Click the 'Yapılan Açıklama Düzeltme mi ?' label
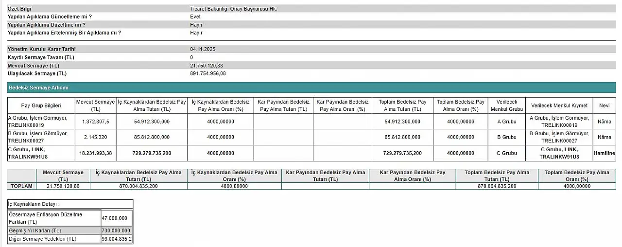This screenshot has height=247, width=622. click(46, 25)
